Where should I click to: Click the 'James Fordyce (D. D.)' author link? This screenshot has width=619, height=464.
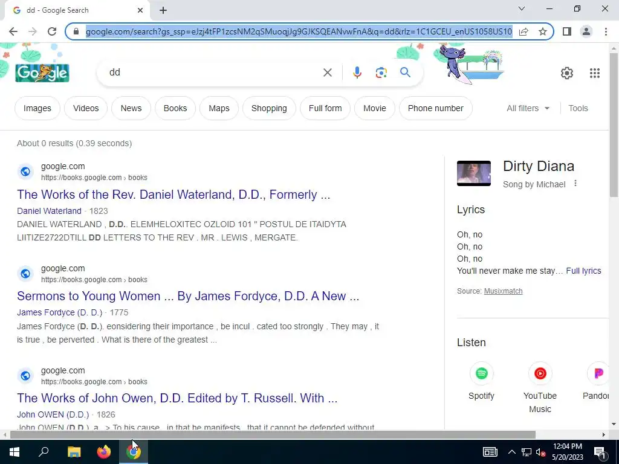tap(59, 312)
